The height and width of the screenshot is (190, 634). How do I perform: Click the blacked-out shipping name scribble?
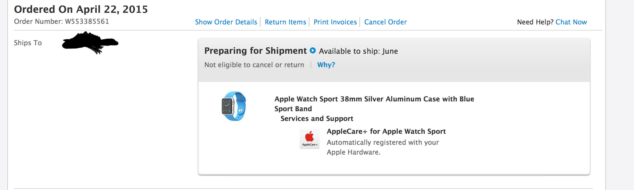click(x=90, y=43)
